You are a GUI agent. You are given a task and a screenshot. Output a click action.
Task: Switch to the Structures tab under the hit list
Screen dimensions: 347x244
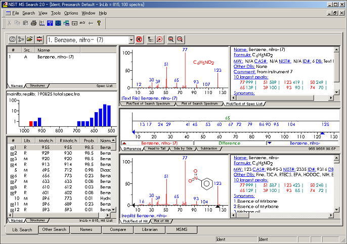[x=37, y=220]
